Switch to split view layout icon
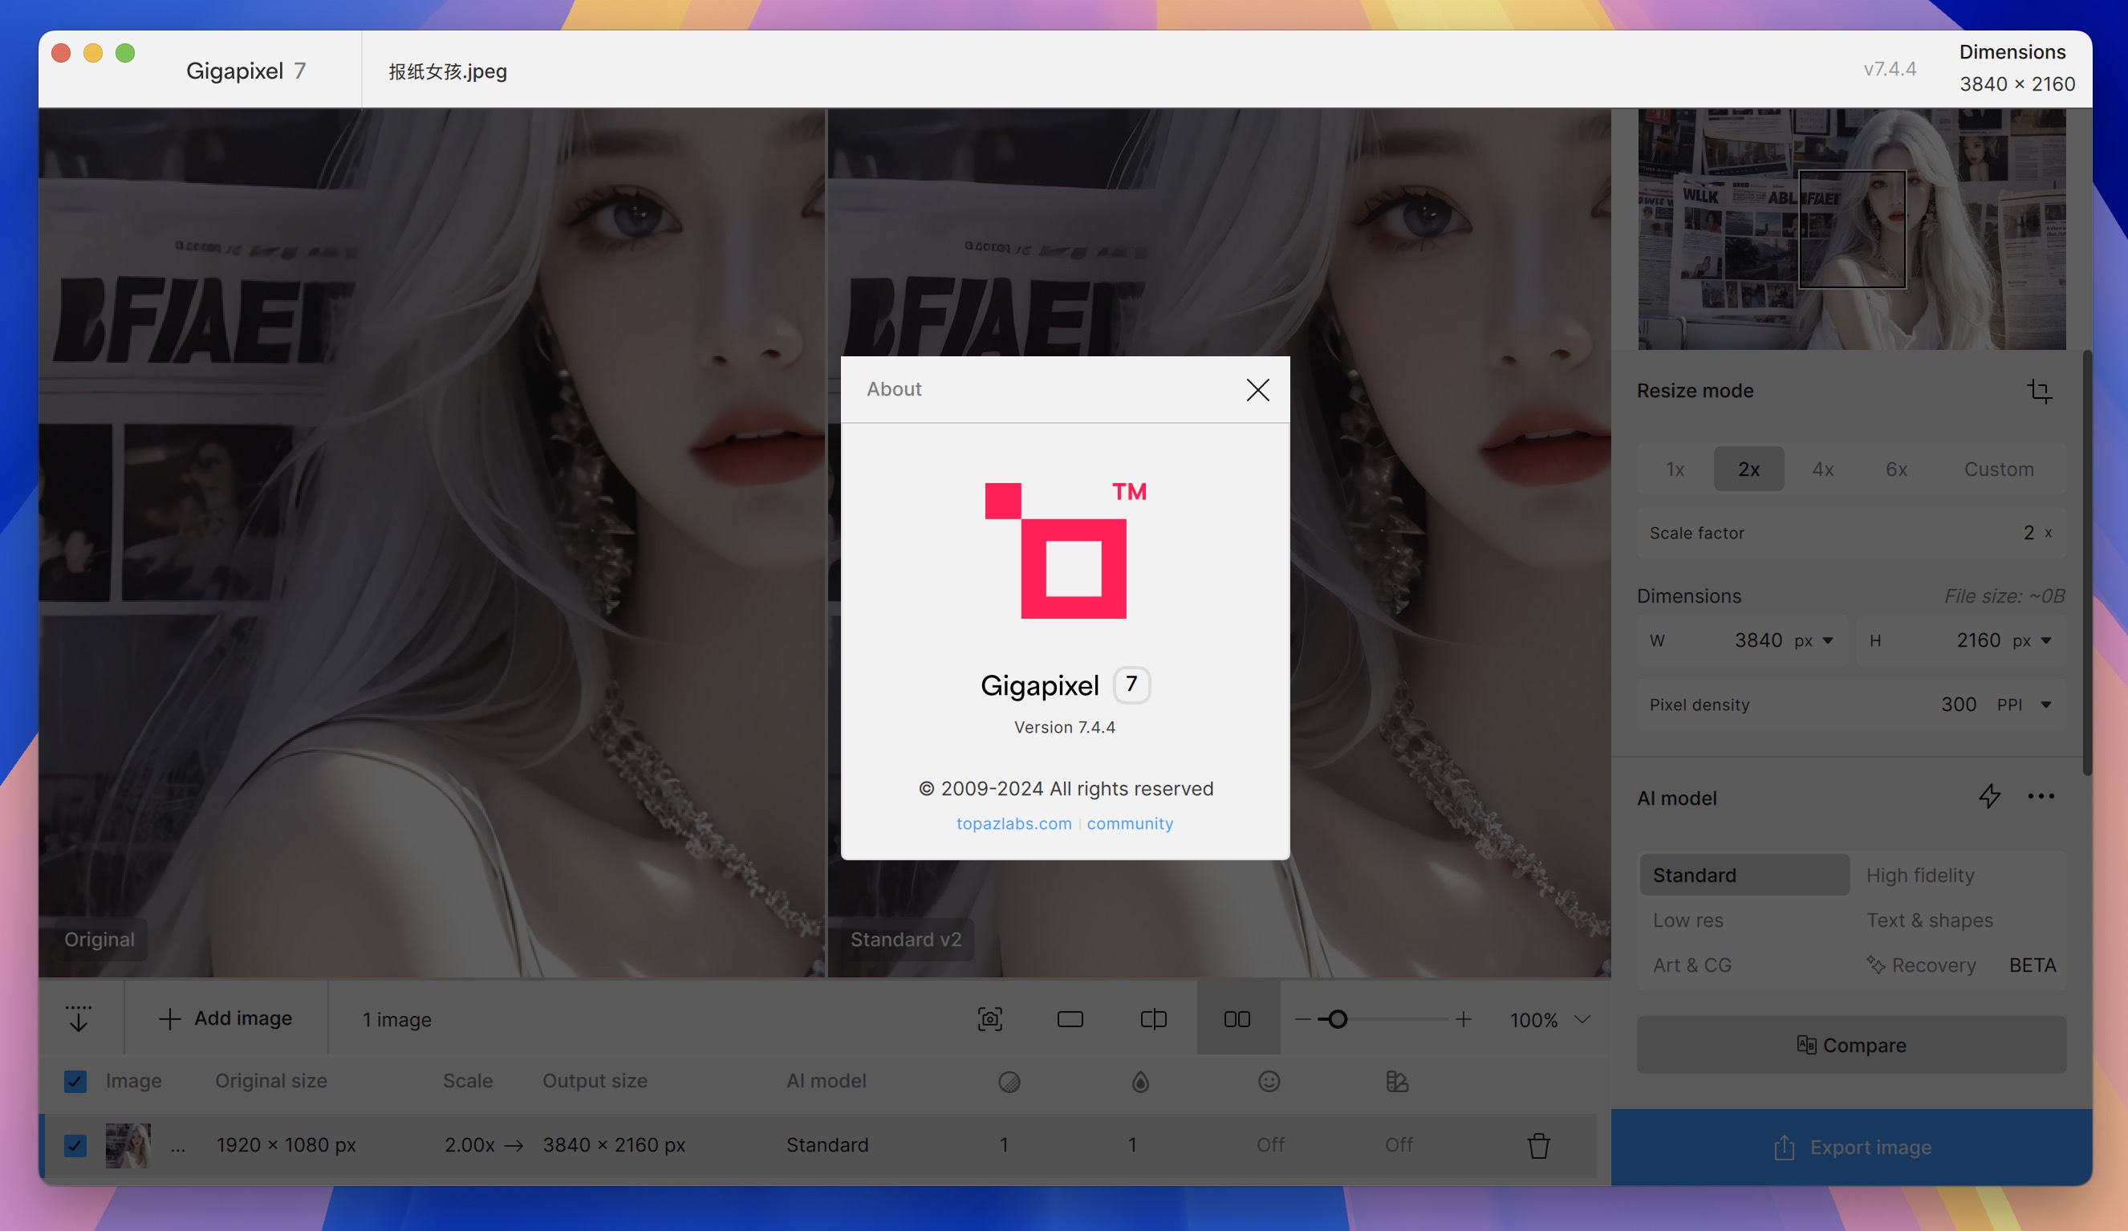The width and height of the screenshot is (2128, 1231). [x=1154, y=1019]
